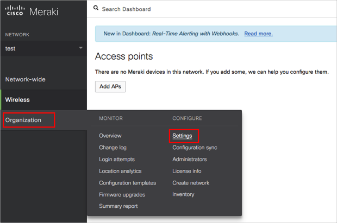Screen dimensions: 337x223
Task: Open Configuration templates
Action: pyautogui.click(x=127, y=183)
